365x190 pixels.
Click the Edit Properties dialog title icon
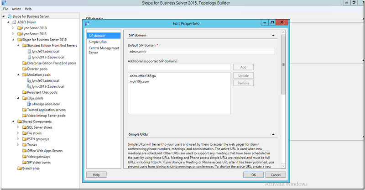coord(87,23)
